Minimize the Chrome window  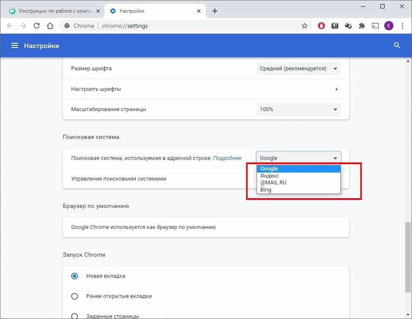point(363,6)
